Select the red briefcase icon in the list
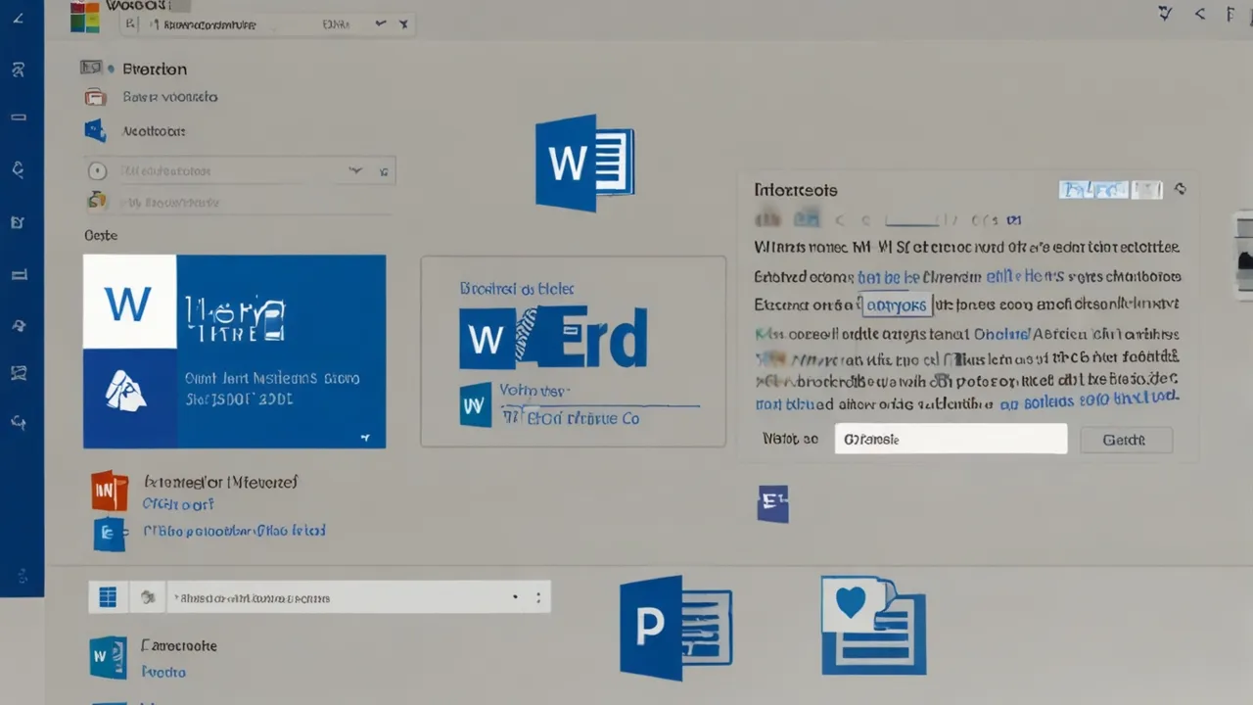This screenshot has width=1253, height=705. point(95,97)
